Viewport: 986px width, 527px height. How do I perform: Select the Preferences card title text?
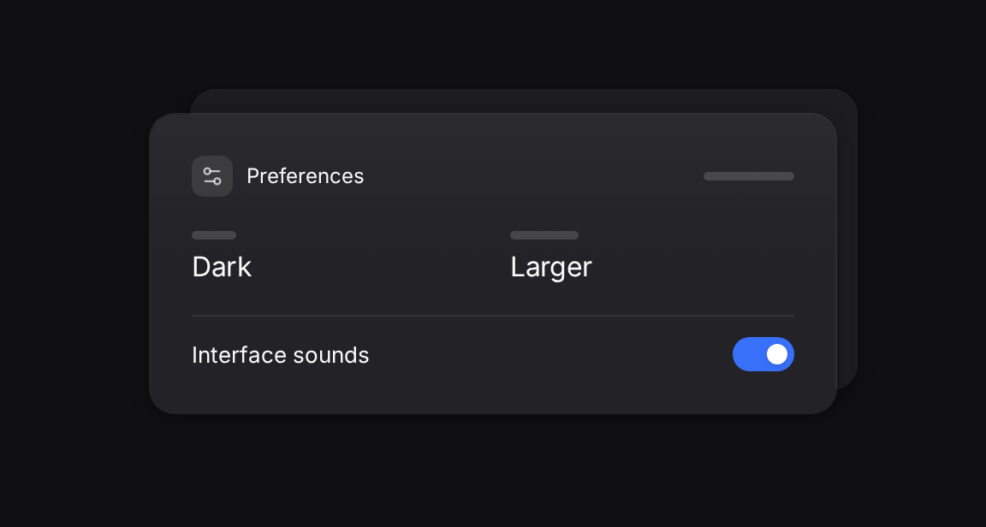point(305,176)
